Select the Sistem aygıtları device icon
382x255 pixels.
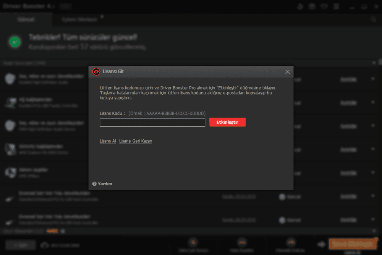10,172
